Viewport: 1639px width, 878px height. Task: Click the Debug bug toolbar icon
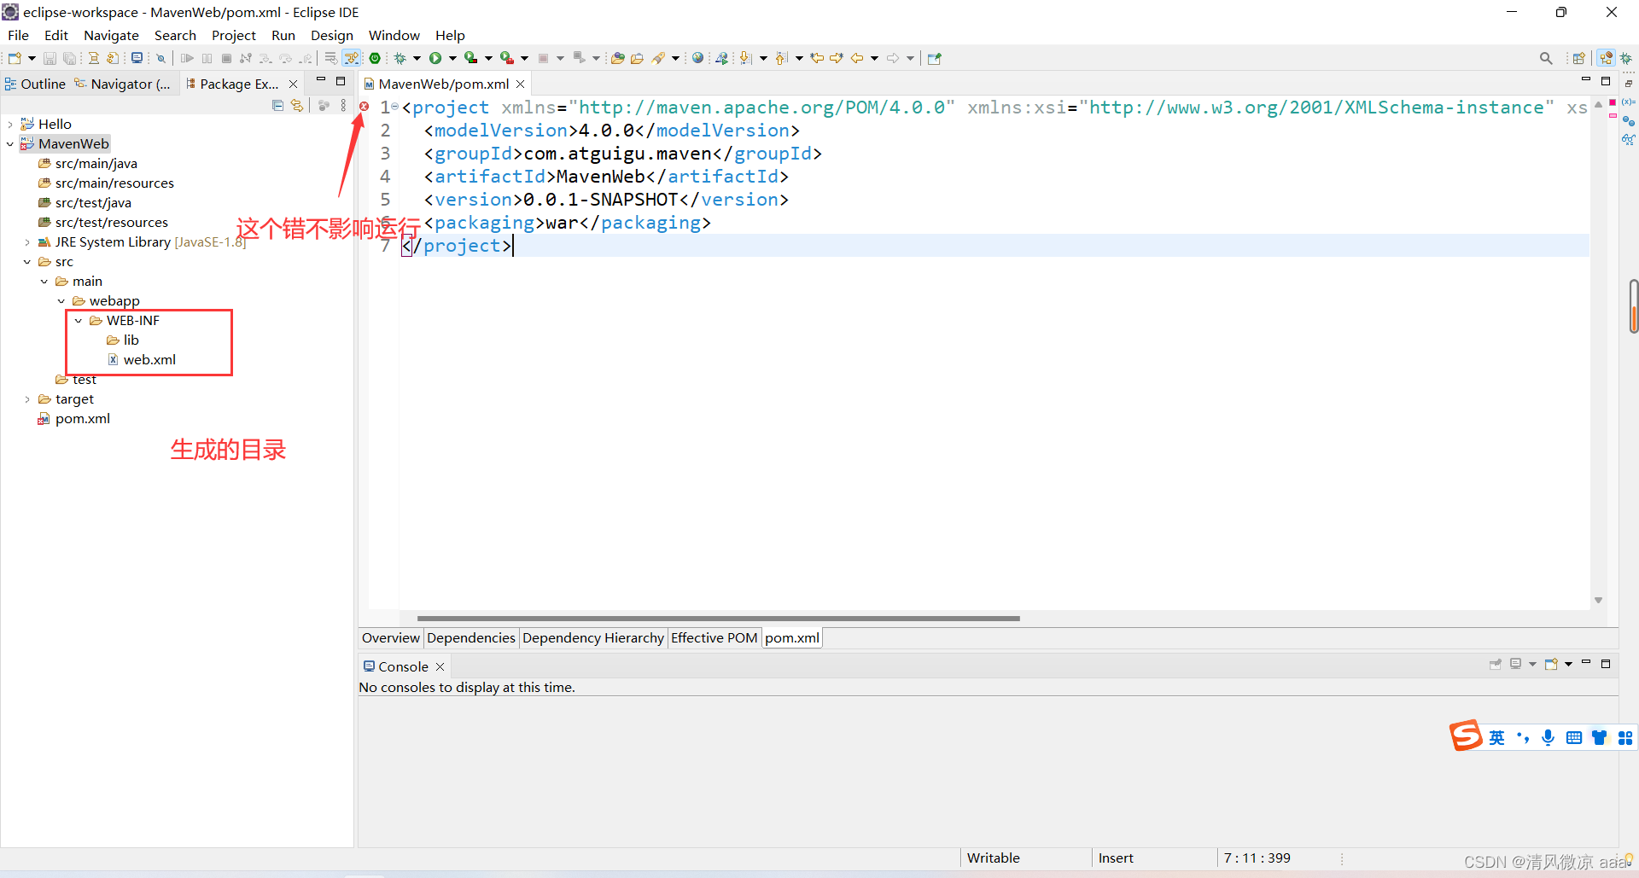coord(400,58)
